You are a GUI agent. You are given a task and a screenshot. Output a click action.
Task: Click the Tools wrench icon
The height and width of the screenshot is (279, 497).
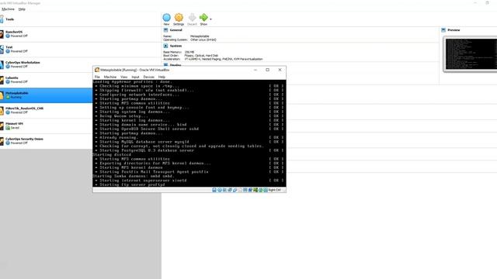coord(2,19)
